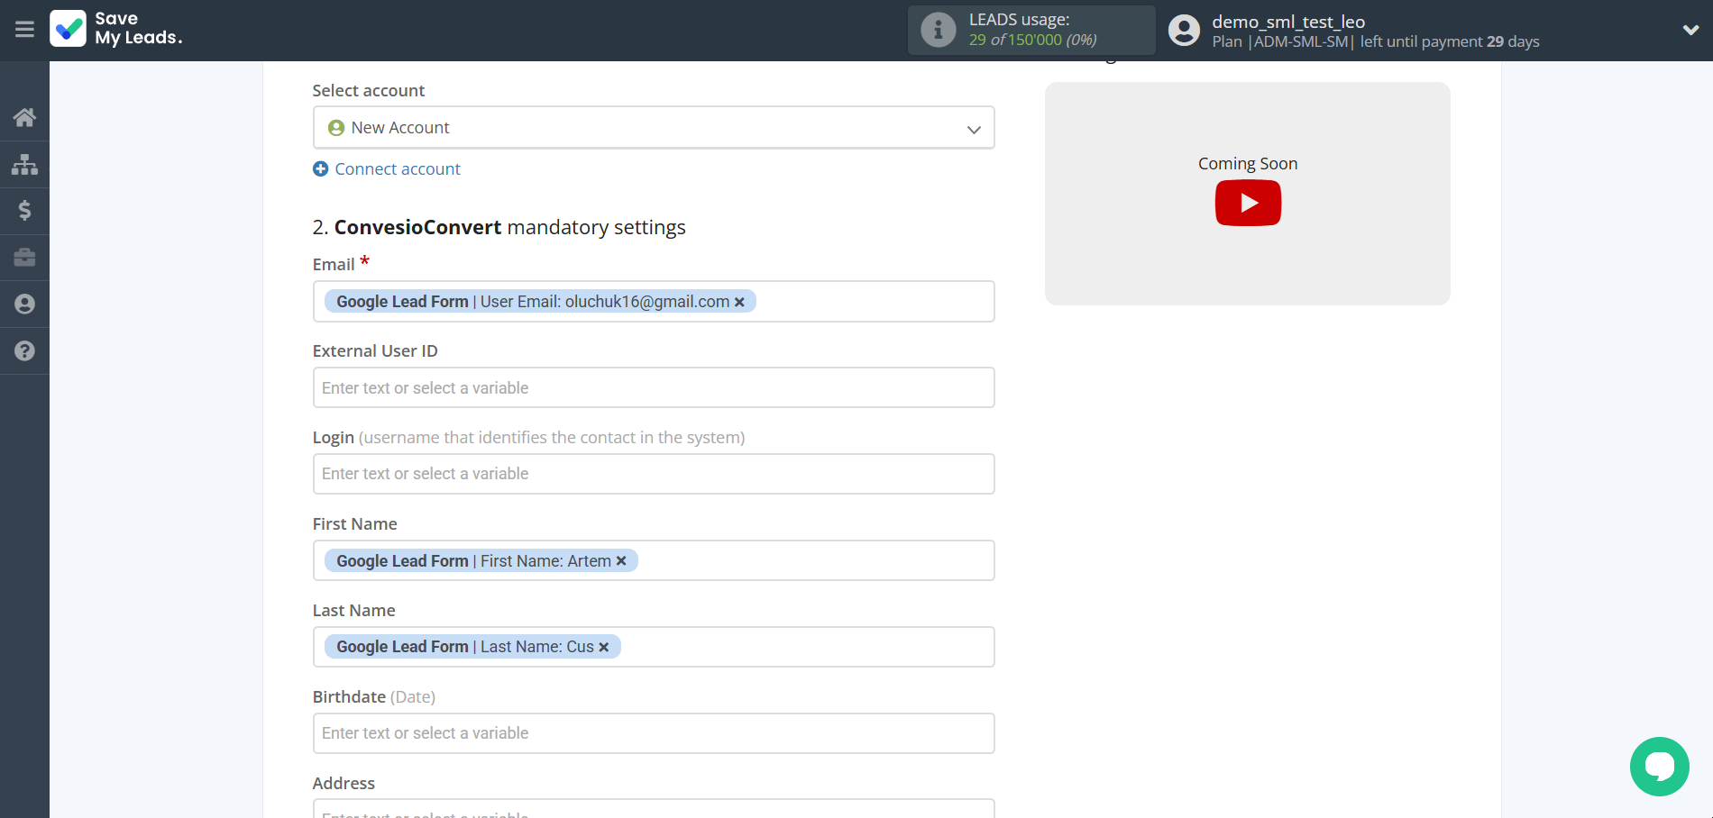Open the connections sitemap icon
The height and width of the screenshot is (818, 1713).
coord(24,164)
